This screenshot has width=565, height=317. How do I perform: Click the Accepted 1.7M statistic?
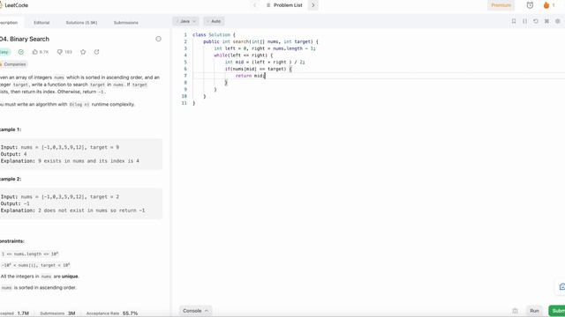(x=14, y=313)
